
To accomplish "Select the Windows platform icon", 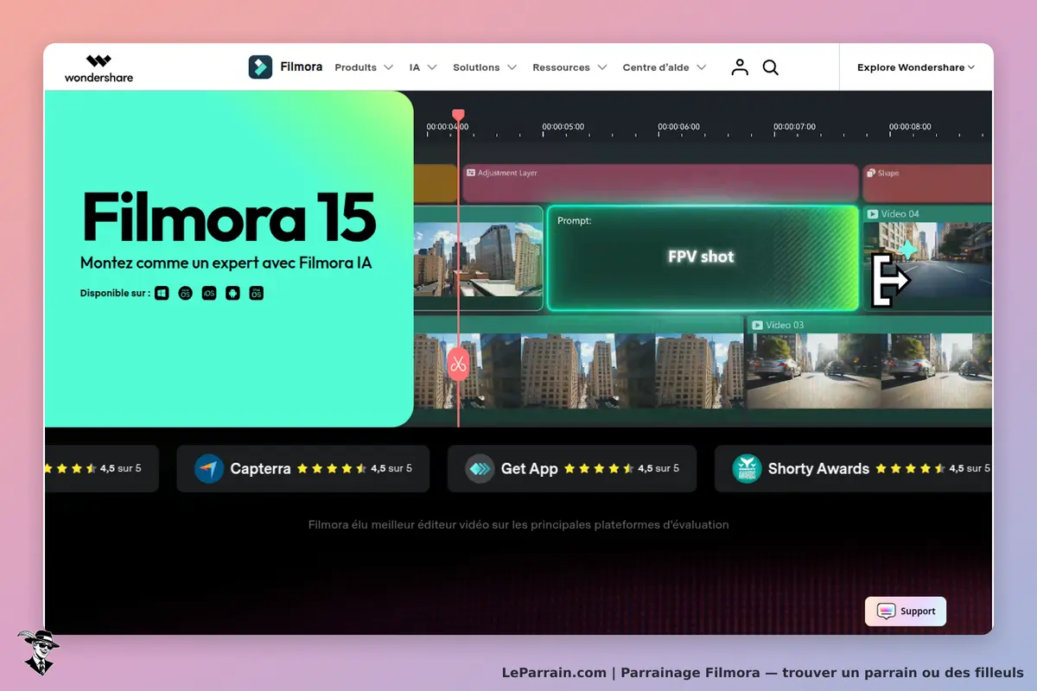I will [x=162, y=294].
